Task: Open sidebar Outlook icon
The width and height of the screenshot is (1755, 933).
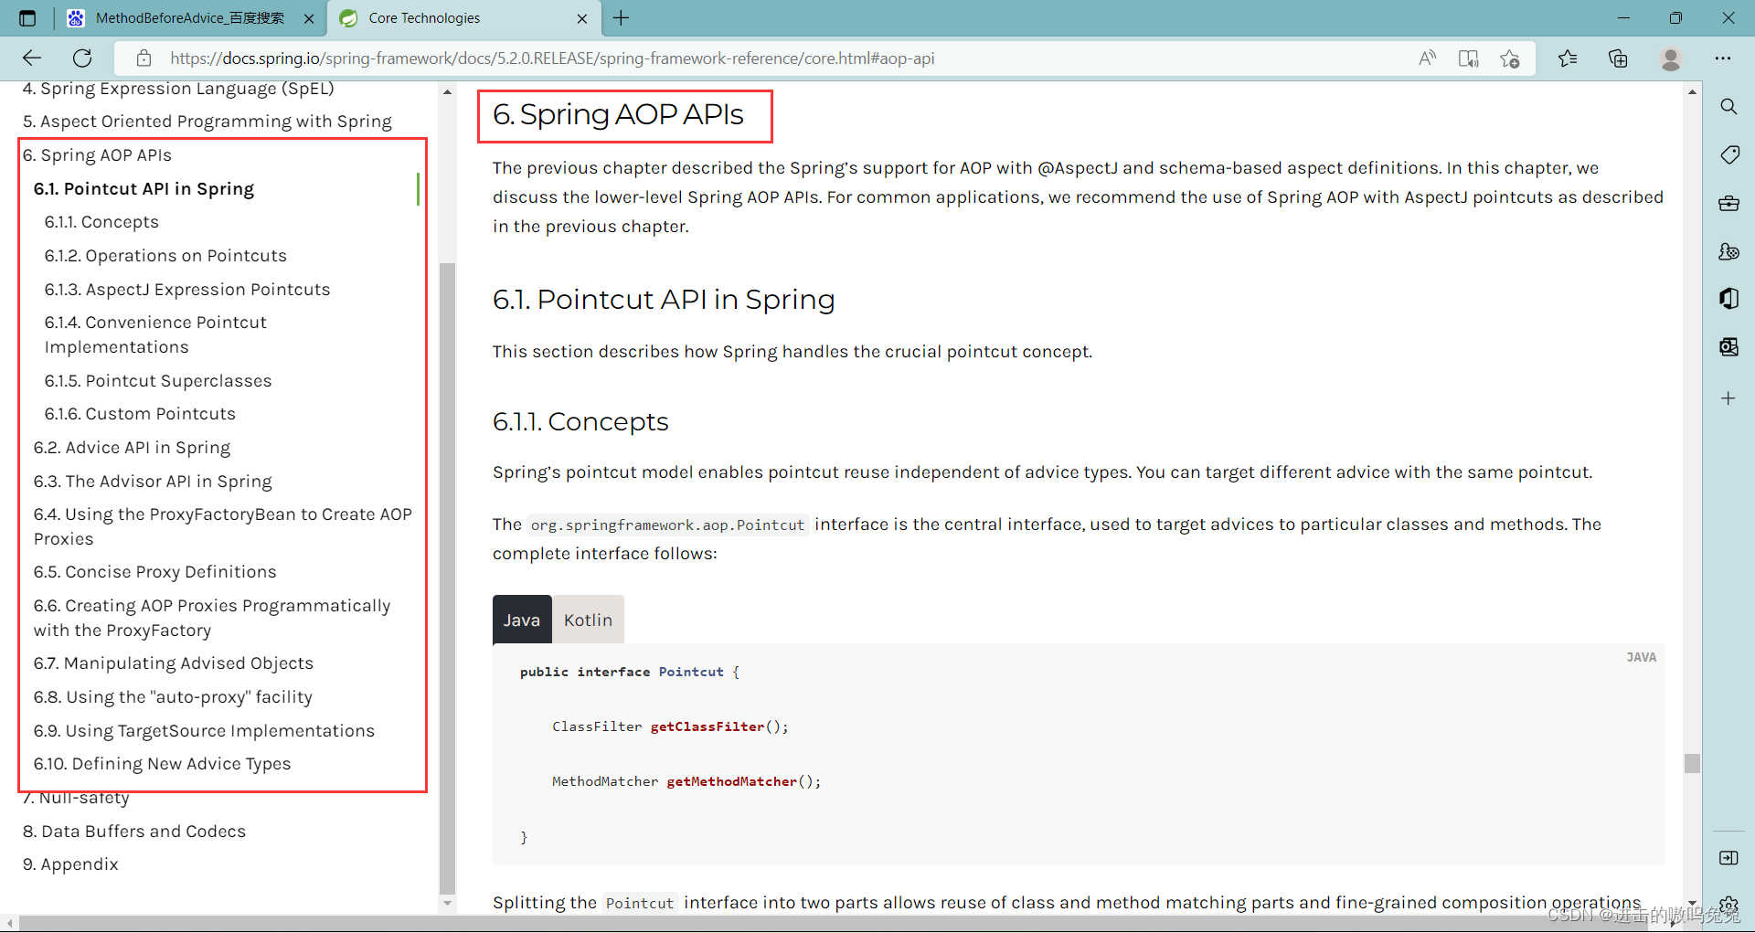Action: click(x=1728, y=346)
